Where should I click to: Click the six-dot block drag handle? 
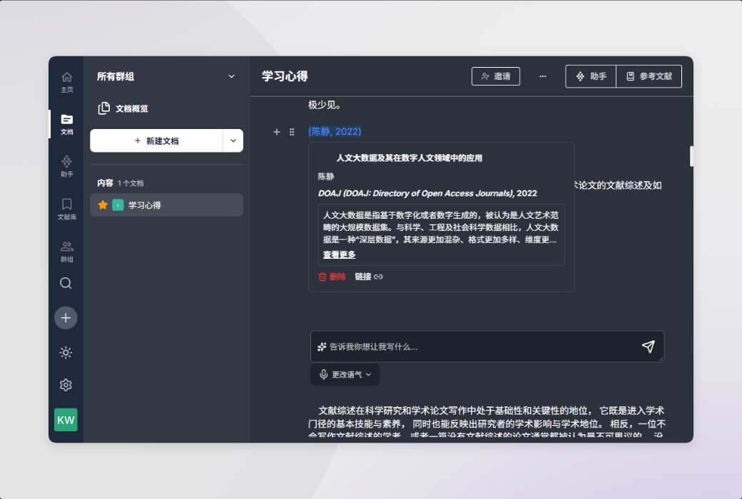[292, 132]
